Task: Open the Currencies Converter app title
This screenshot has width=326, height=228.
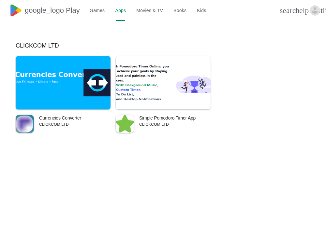Action: [x=60, y=118]
